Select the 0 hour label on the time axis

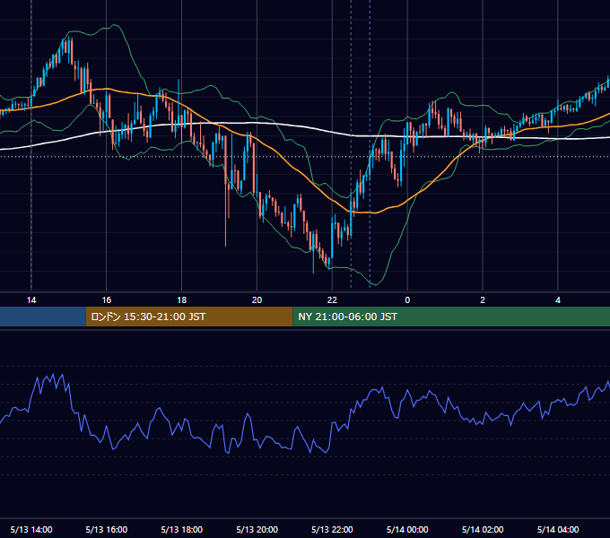[x=407, y=300]
